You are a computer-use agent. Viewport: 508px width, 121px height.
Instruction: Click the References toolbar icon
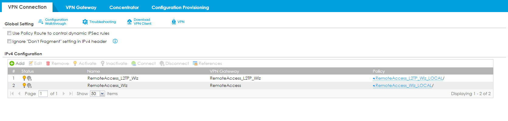pos(195,63)
